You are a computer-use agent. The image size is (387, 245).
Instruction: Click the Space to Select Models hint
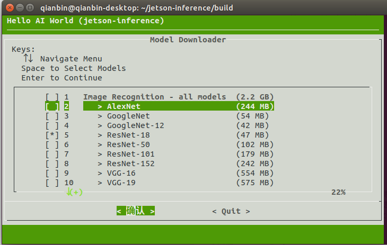[74, 68]
